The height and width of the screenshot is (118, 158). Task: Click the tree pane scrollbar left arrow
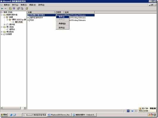(x=1, y=108)
